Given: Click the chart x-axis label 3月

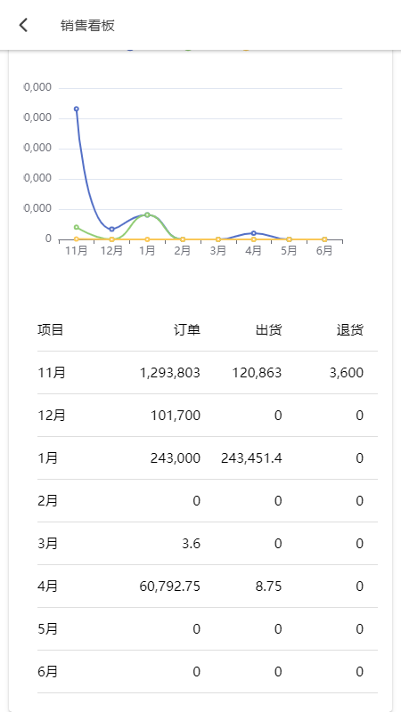Looking at the screenshot, I should click(x=218, y=251).
